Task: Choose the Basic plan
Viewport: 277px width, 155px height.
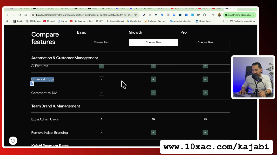Action: [101, 43]
